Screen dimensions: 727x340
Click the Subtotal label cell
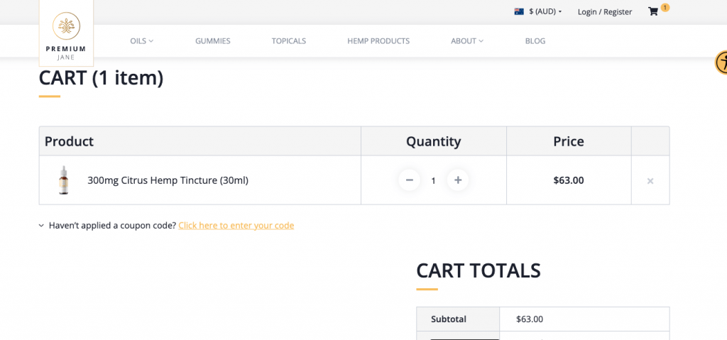(x=458, y=319)
